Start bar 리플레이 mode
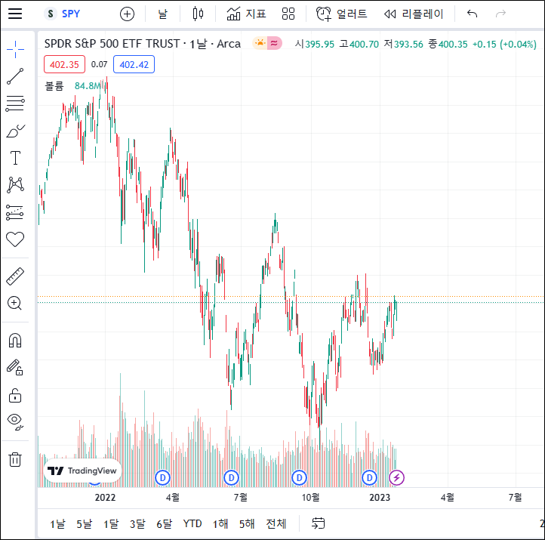Viewport: 545px width, 540px height. coord(414,14)
